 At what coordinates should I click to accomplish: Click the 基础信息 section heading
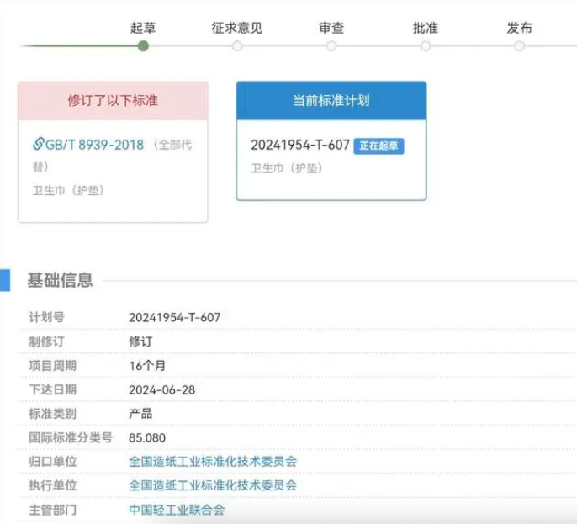click(60, 280)
